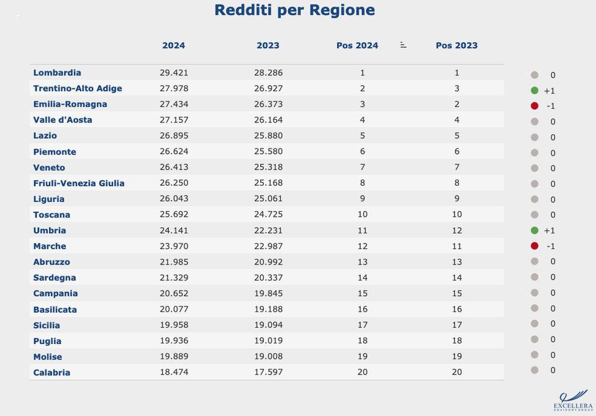Click the green indicator next to Umbria row
Screen dimensions: 596x416
pos(535,230)
